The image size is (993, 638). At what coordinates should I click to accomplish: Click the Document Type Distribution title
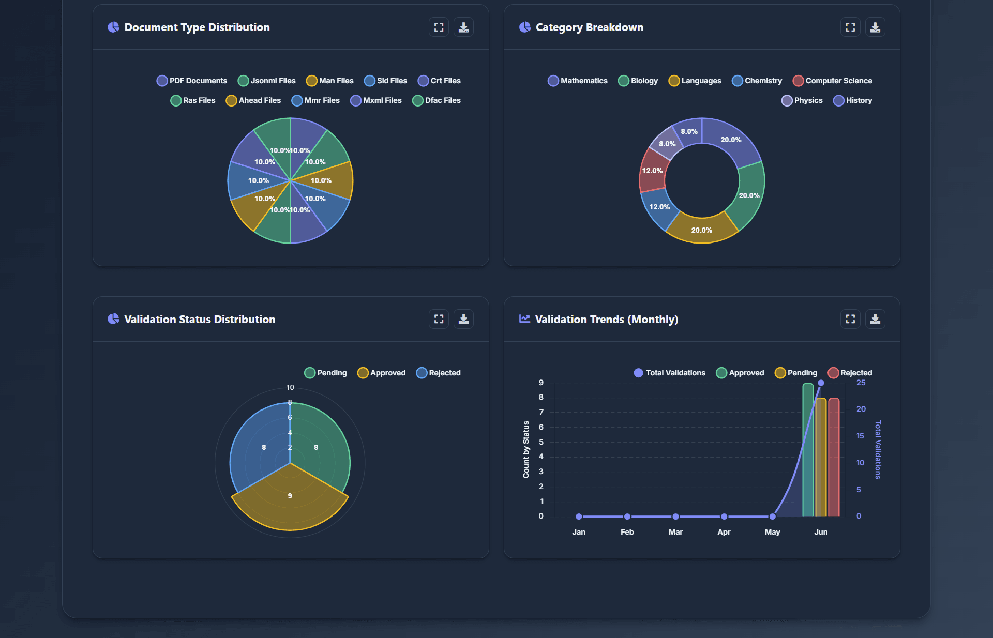click(x=197, y=27)
